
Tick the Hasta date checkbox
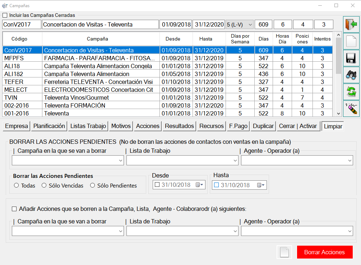(216, 185)
